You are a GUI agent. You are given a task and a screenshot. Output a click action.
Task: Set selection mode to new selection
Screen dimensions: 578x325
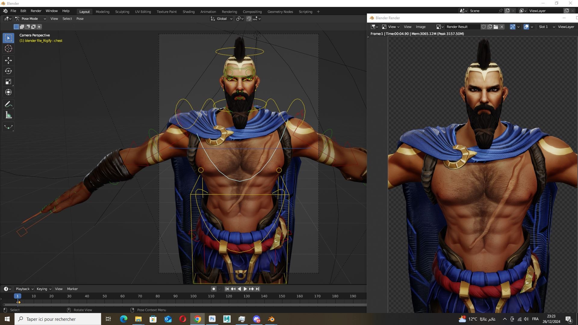[x=16, y=27]
